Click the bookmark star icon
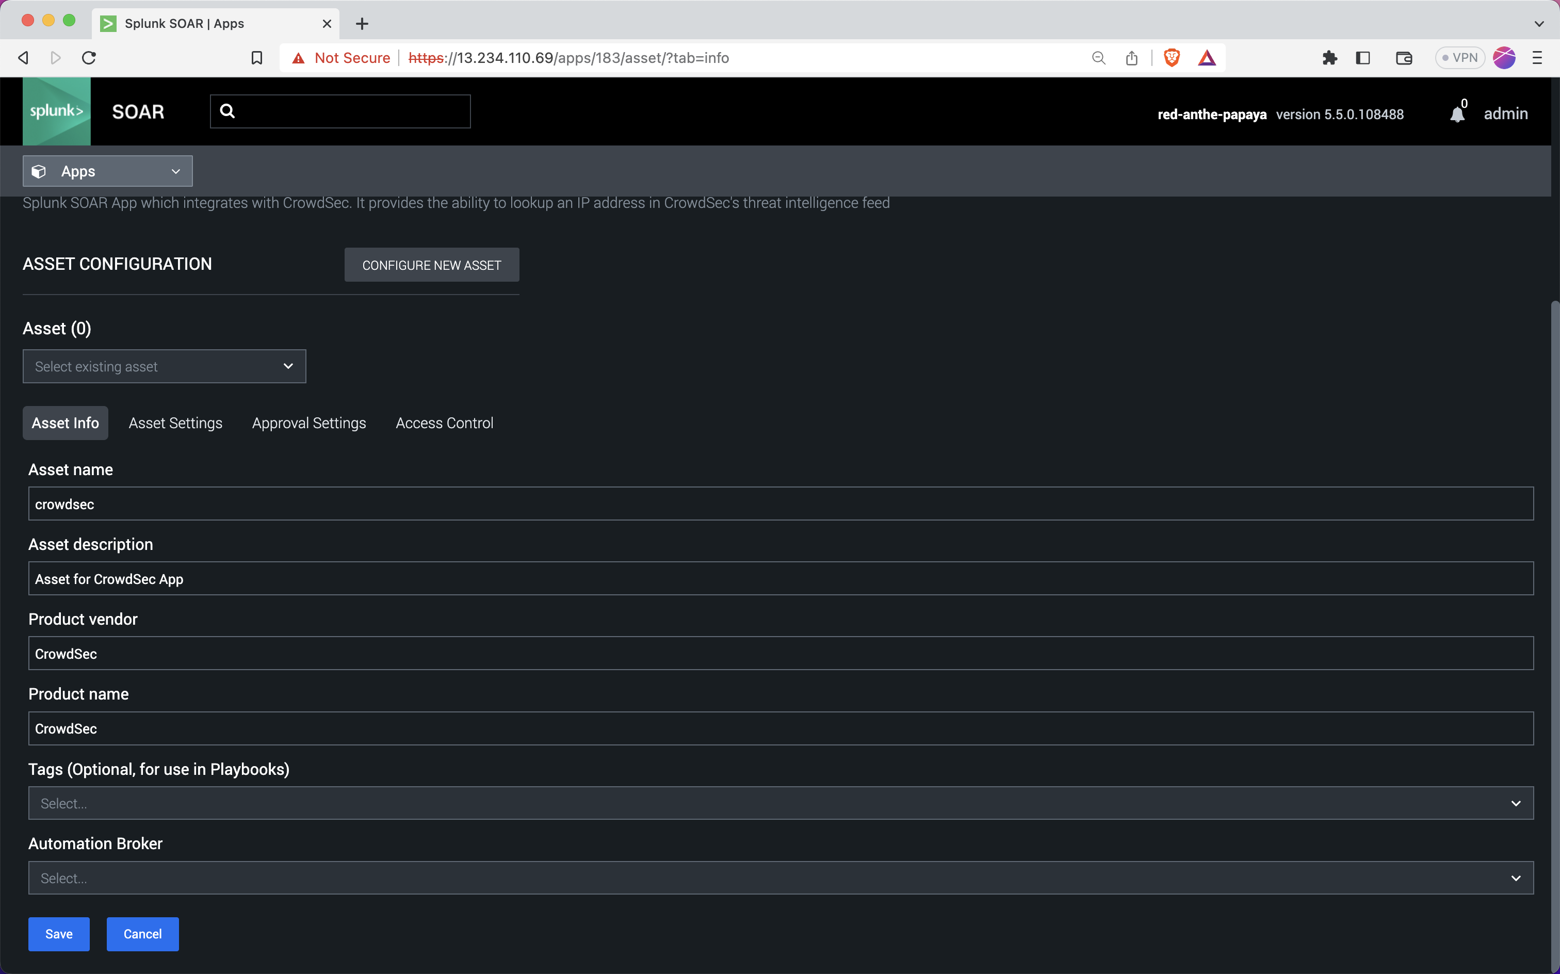The height and width of the screenshot is (974, 1560). tap(257, 57)
